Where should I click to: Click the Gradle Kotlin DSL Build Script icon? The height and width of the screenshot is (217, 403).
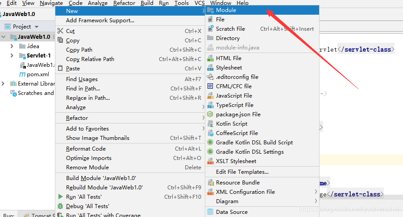coord(210,142)
